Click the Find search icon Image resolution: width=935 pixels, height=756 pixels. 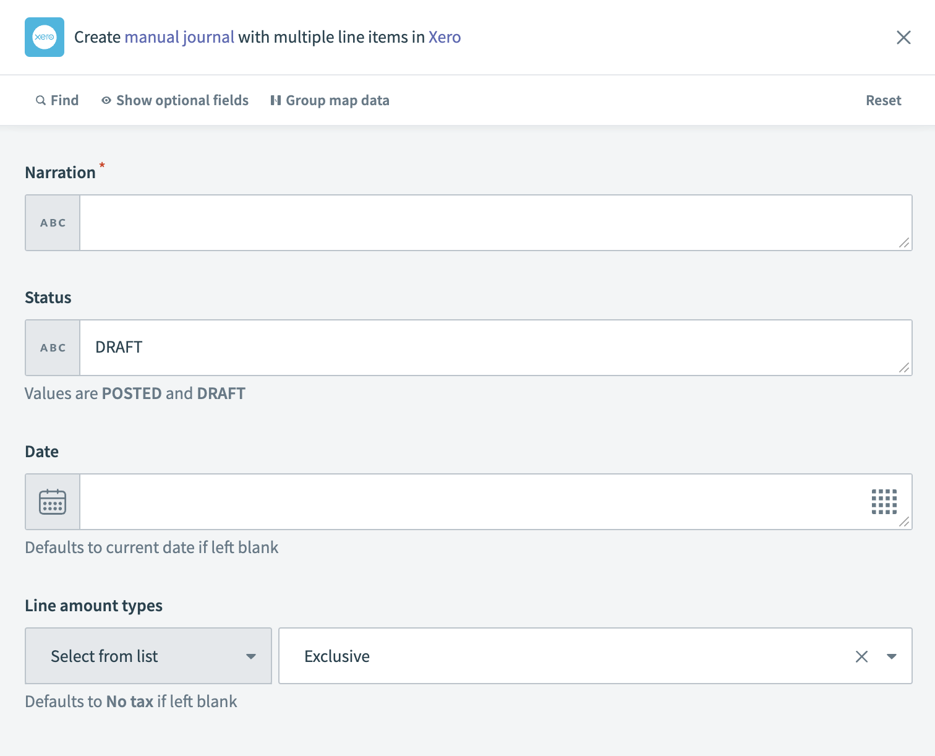41,100
